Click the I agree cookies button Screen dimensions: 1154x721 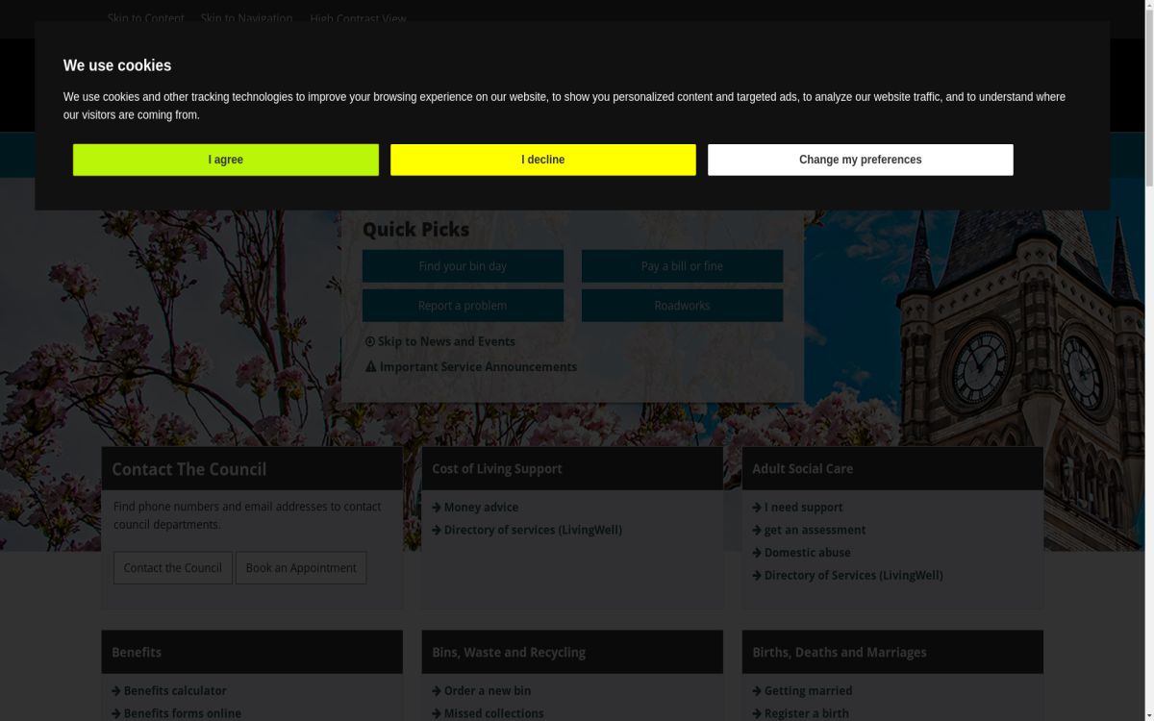click(225, 160)
